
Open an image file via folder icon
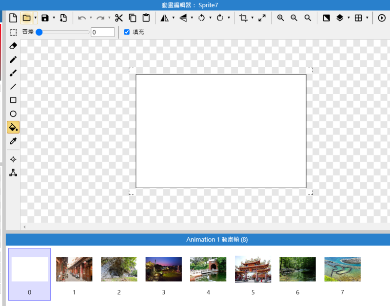pos(27,18)
